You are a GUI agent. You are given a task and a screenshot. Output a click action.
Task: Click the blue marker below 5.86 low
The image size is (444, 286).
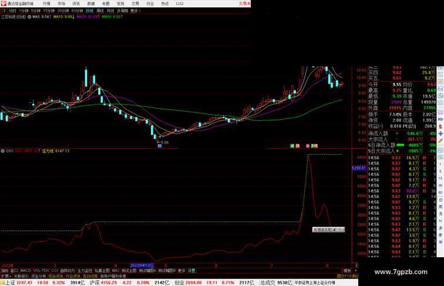pyautogui.click(x=160, y=146)
